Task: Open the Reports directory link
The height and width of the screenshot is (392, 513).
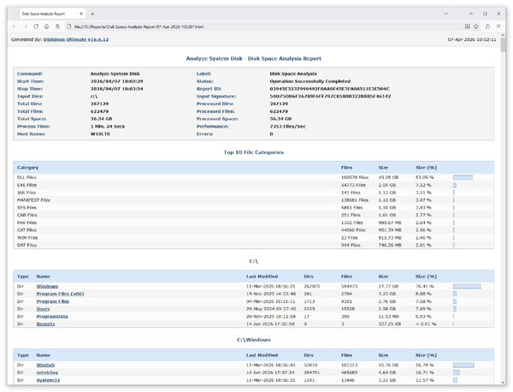Action: coord(45,324)
